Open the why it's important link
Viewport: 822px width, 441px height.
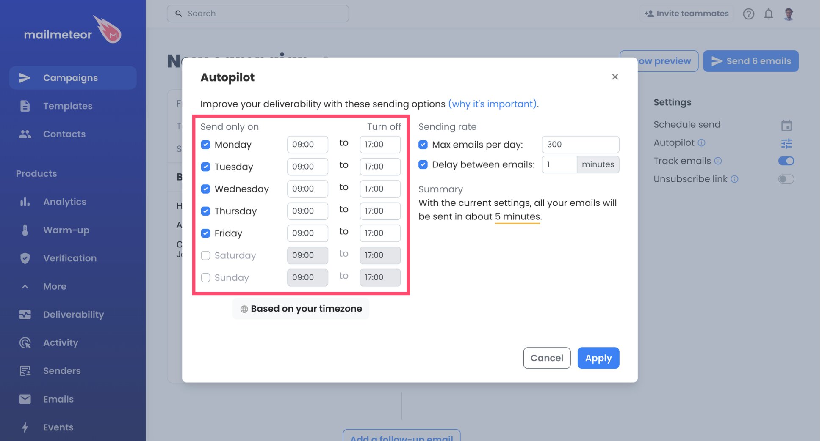pyautogui.click(x=493, y=104)
